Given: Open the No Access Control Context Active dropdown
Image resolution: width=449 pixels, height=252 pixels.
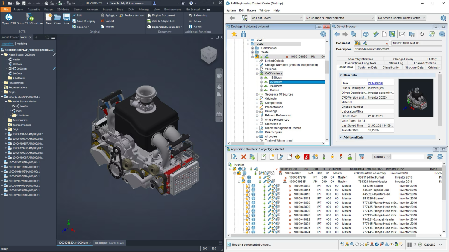Looking at the screenshot, I should point(401,18).
